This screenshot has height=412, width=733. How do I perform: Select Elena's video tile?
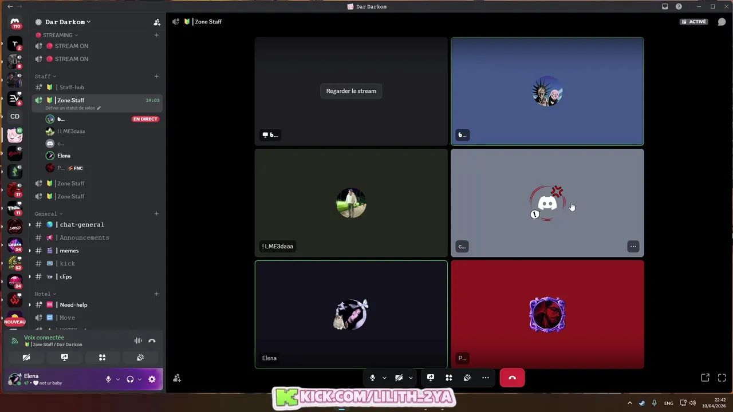point(351,314)
